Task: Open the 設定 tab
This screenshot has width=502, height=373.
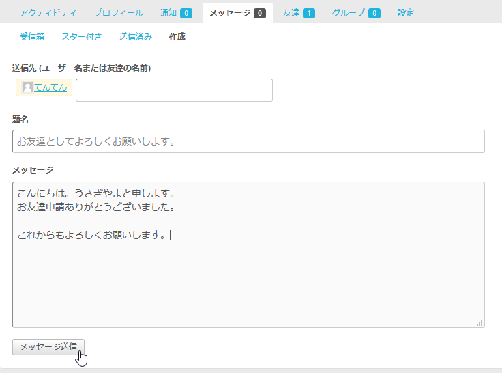Action: point(406,13)
